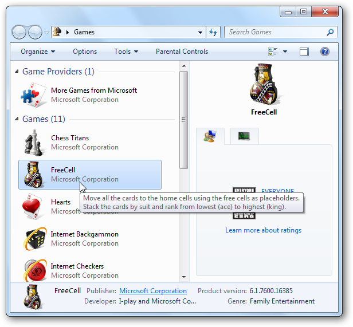Click the Games breadcrumb in the address bar
Screen dimensions: 353x327
84,32
